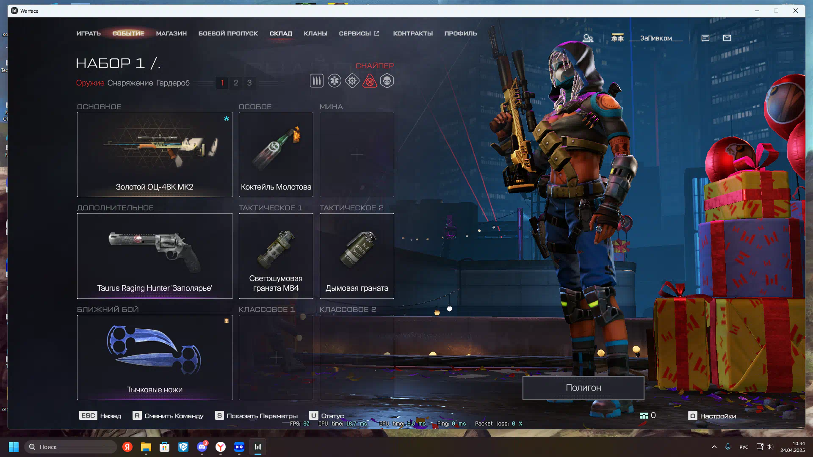Open the БОЕВОЙ ПРОПУСК menu
Image resolution: width=813 pixels, height=457 pixels.
pos(228,33)
